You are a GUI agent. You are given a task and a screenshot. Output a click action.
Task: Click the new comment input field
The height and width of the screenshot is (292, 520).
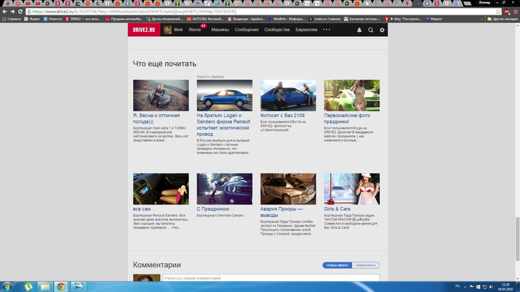[x=271, y=278]
